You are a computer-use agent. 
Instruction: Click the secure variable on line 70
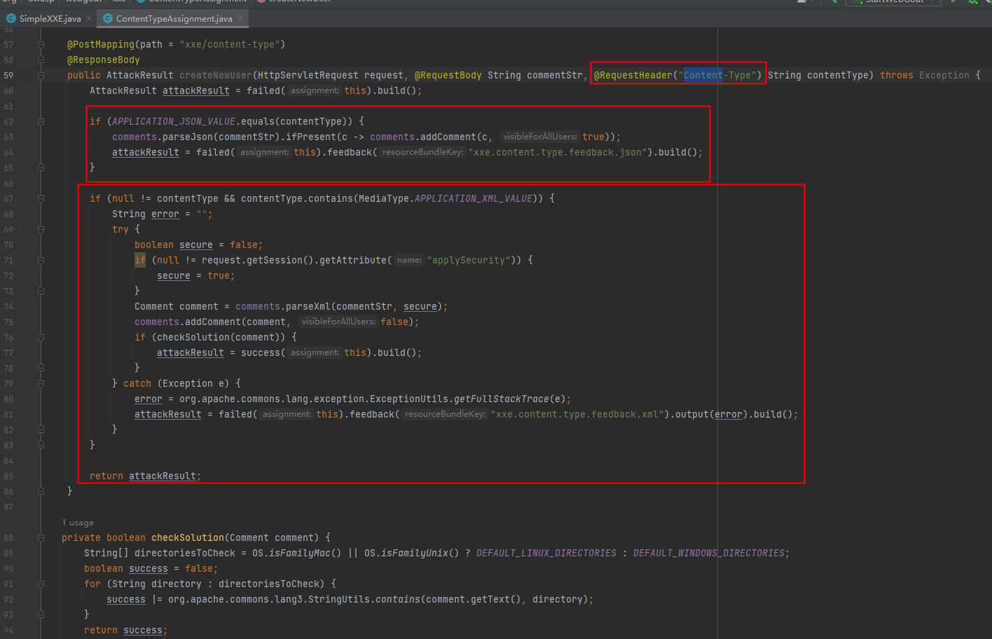click(x=196, y=245)
